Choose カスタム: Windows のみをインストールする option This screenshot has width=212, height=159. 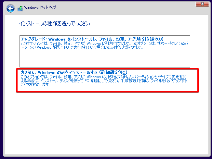click(108, 80)
